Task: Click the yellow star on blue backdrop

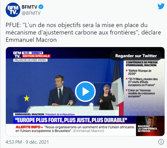Action: tap(27, 98)
